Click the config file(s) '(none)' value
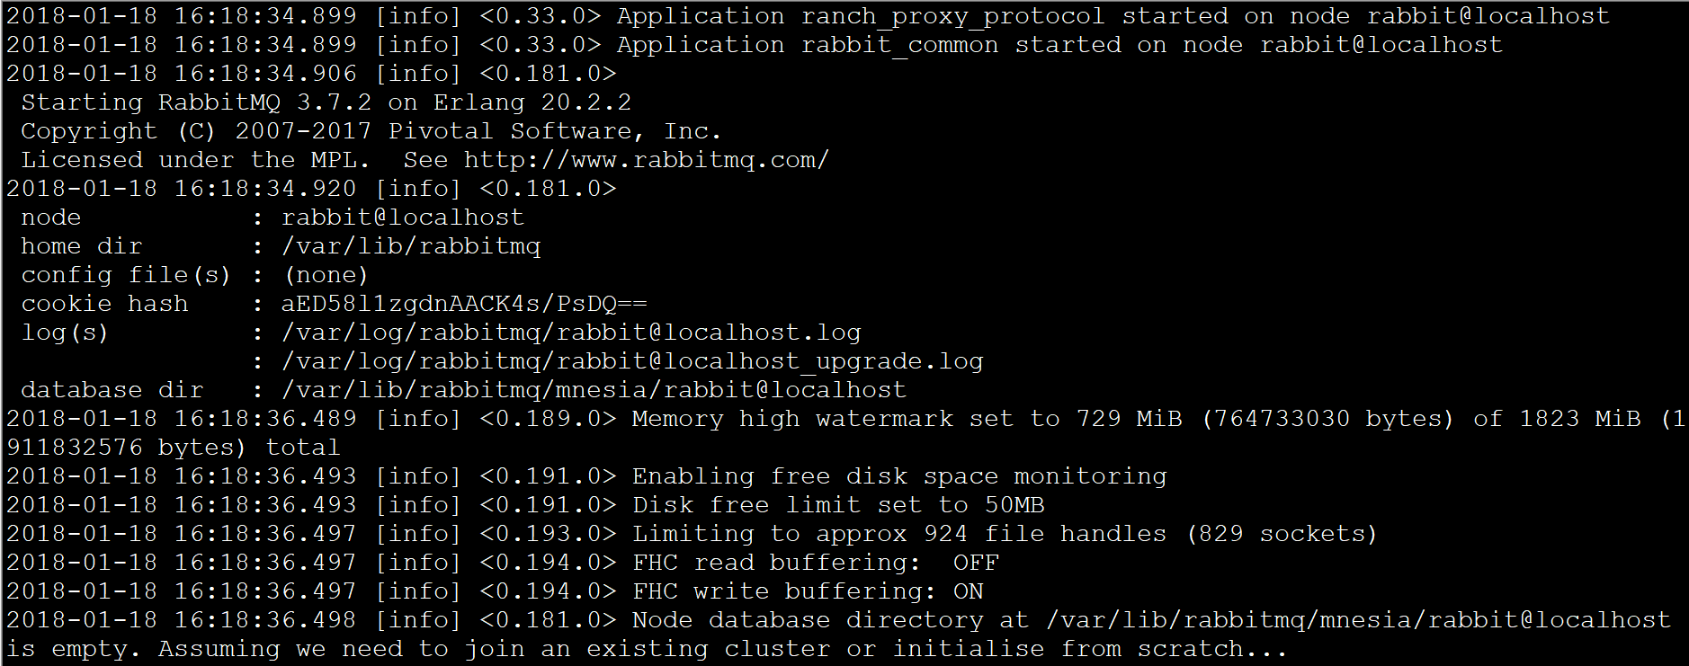This screenshot has width=1689, height=666. tap(326, 275)
